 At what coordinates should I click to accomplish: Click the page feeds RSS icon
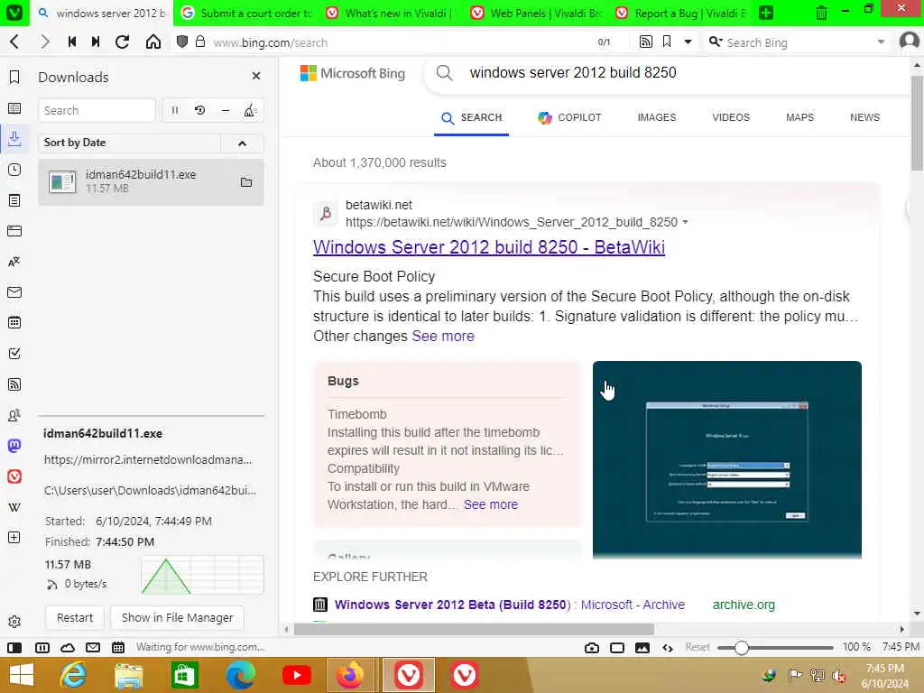646,42
